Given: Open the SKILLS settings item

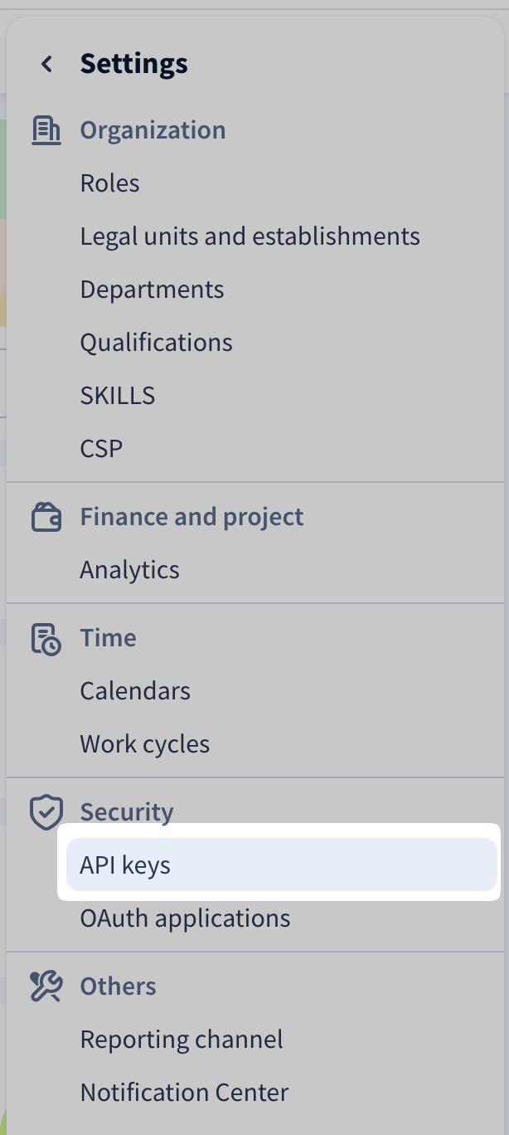Looking at the screenshot, I should 118,396.
